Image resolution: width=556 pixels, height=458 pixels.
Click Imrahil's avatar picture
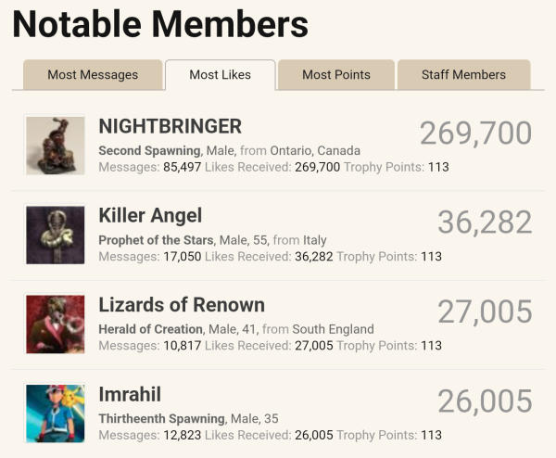tap(55, 412)
